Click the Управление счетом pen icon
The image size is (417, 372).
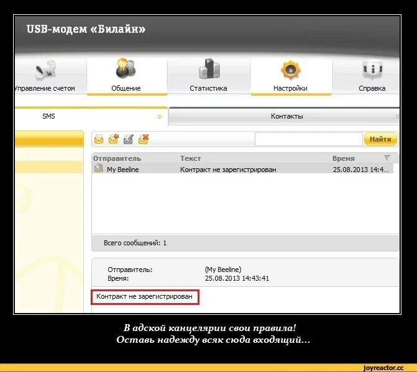point(46,70)
